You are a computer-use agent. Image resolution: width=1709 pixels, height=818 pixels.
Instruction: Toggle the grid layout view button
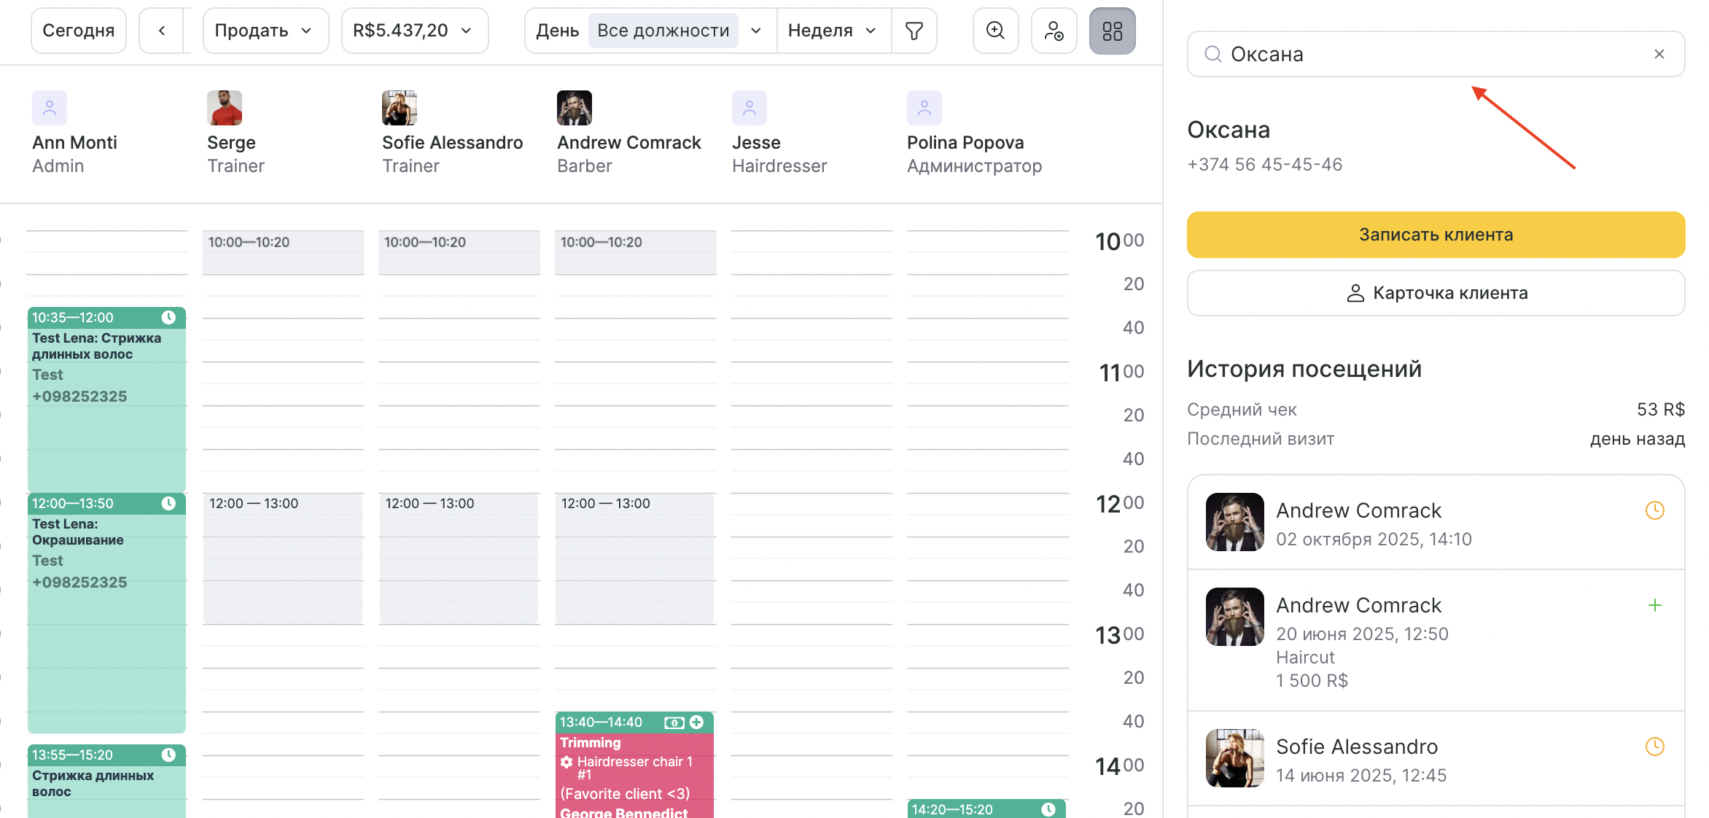pos(1112,31)
